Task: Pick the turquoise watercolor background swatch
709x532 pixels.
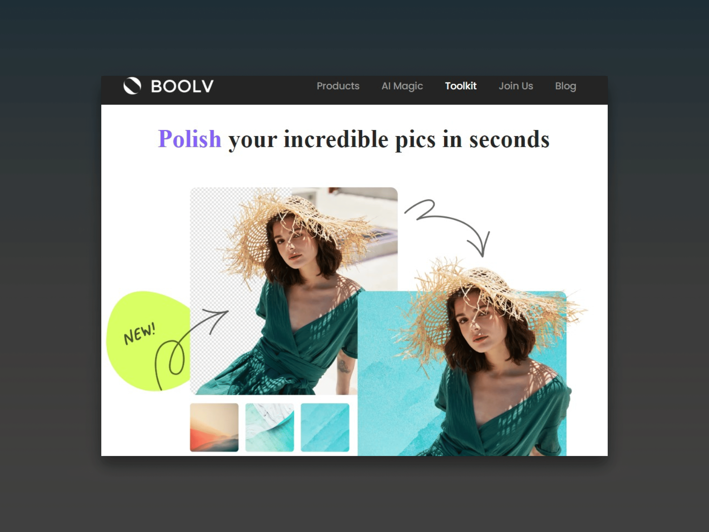Action: (325, 427)
